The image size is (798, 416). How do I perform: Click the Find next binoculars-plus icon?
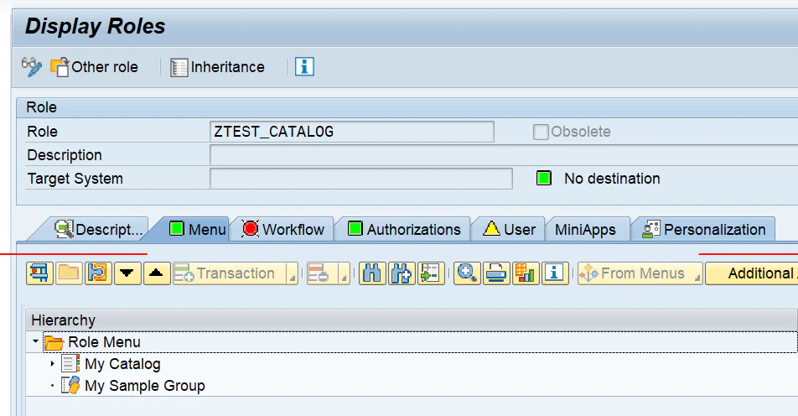(402, 273)
